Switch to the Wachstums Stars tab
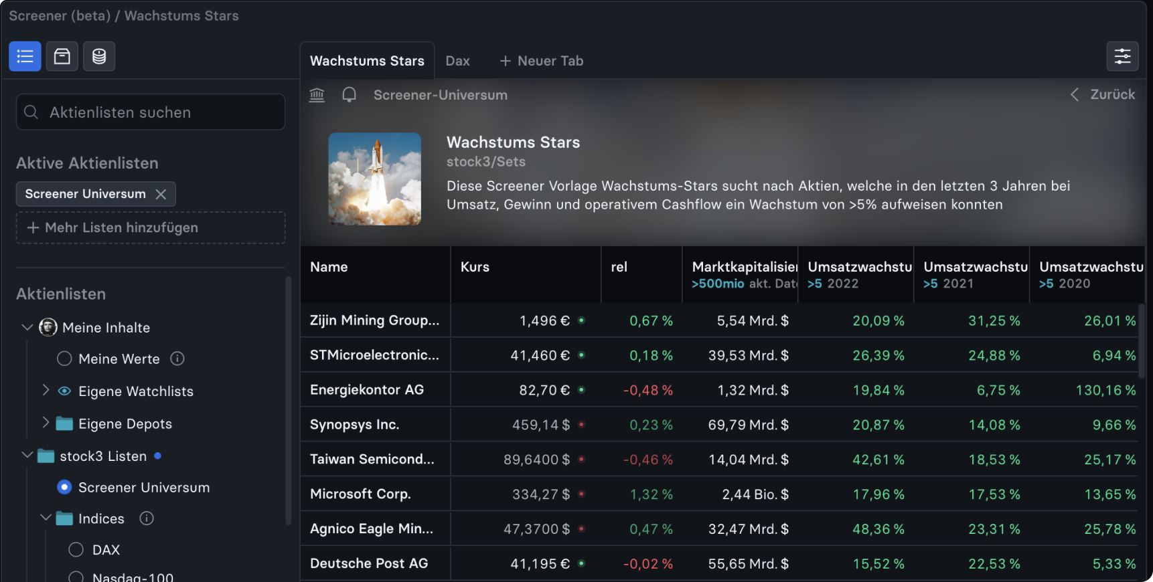Screen dimensions: 1153x582 [367, 61]
